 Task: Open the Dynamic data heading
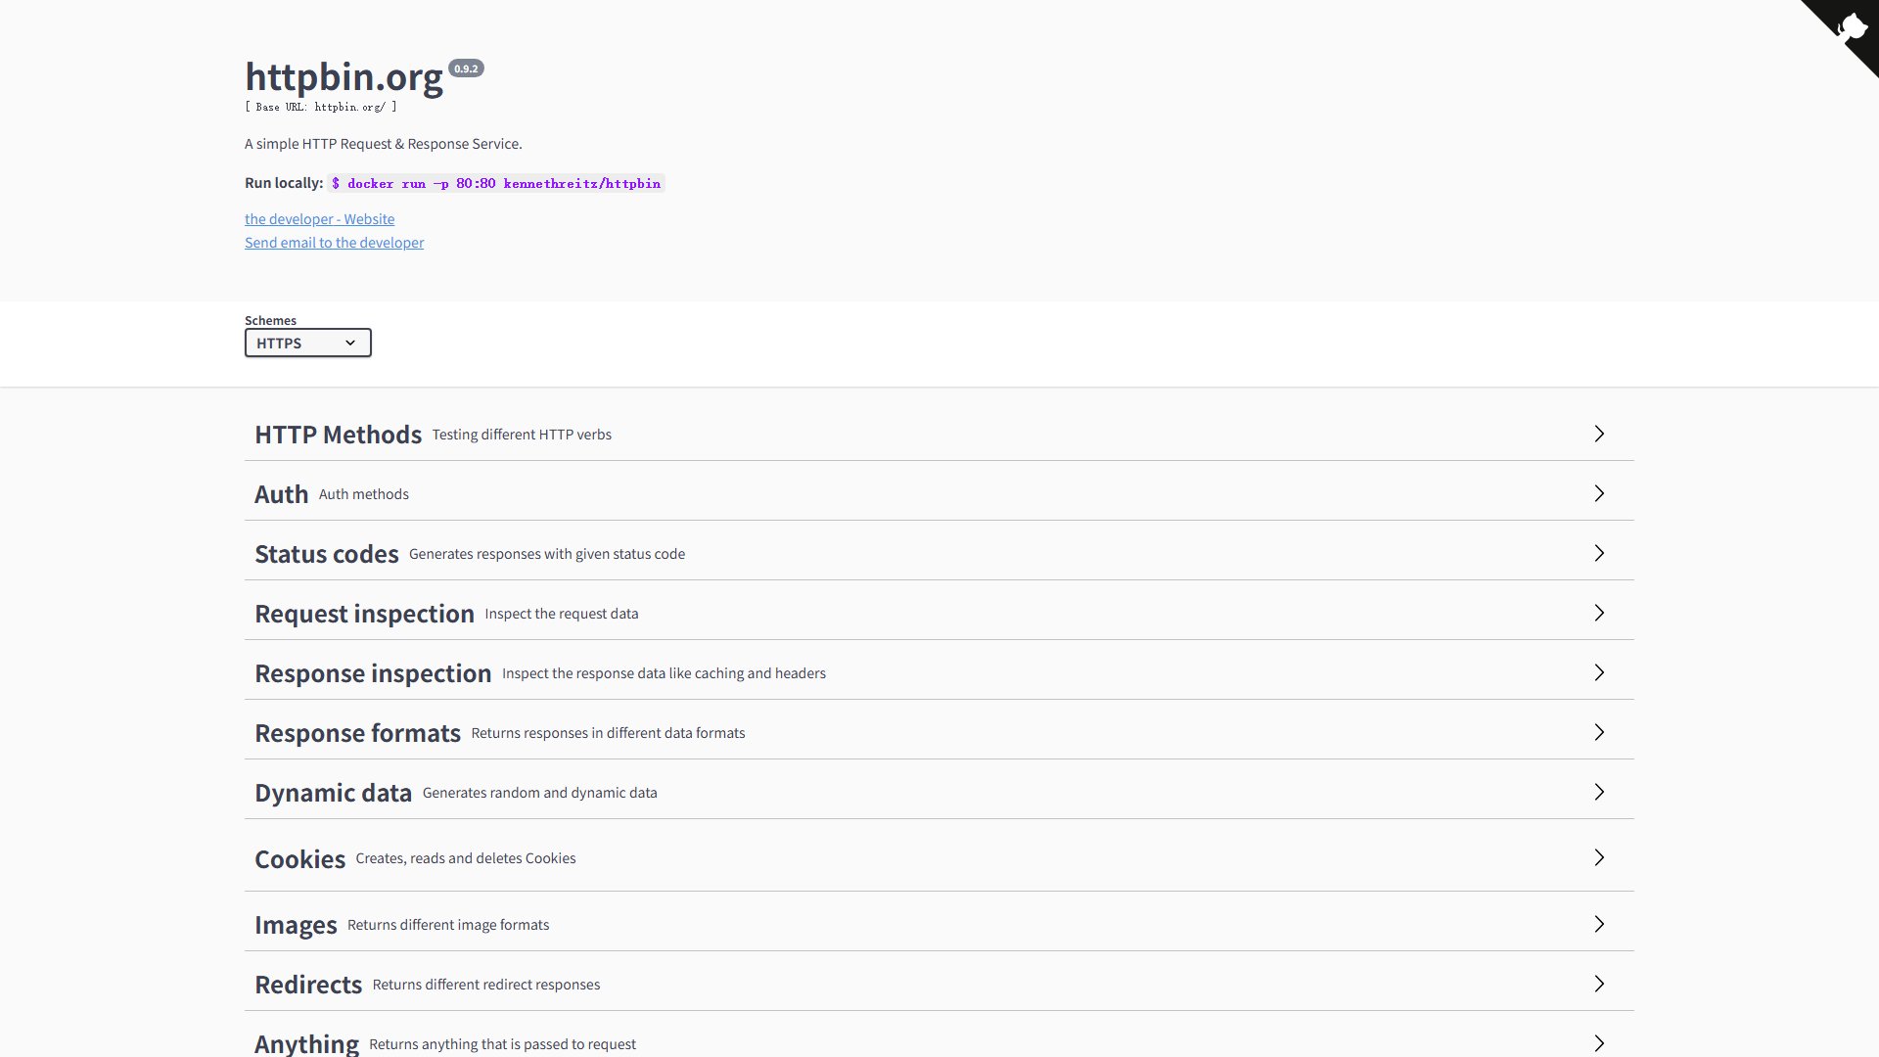[x=333, y=793]
